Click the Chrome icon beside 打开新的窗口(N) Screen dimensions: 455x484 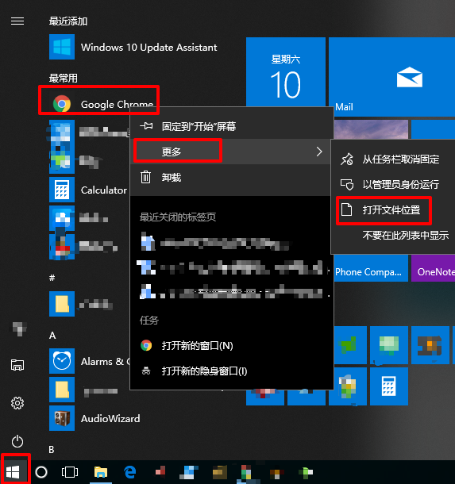coord(146,345)
